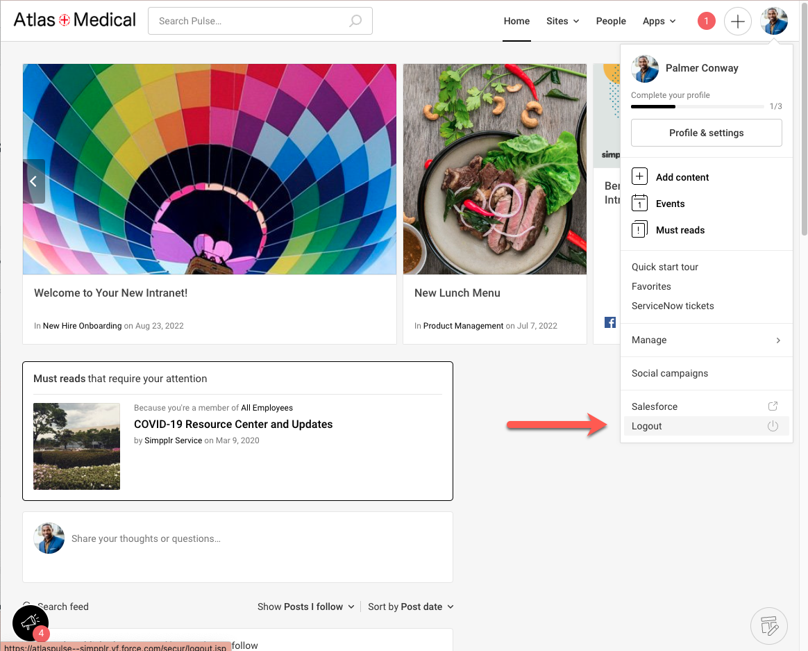Click the search magnifier icon
The height and width of the screenshot is (651, 808).
(x=355, y=21)
